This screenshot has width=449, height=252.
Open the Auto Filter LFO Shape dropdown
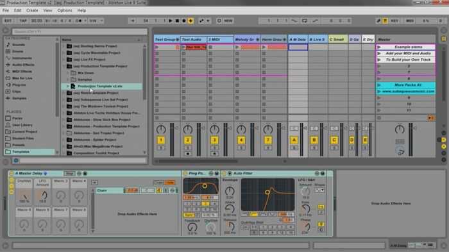point(319,190)
